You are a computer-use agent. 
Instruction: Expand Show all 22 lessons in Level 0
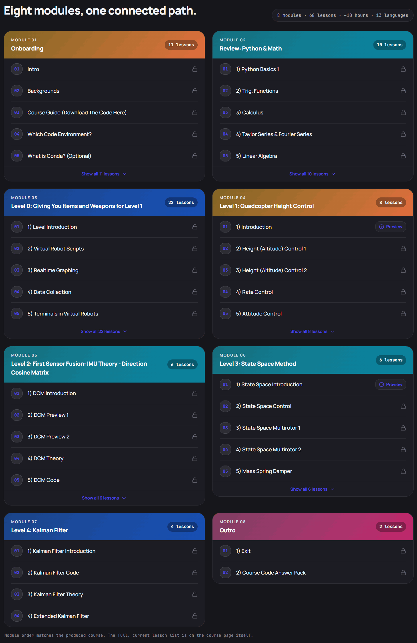point(104,331)
